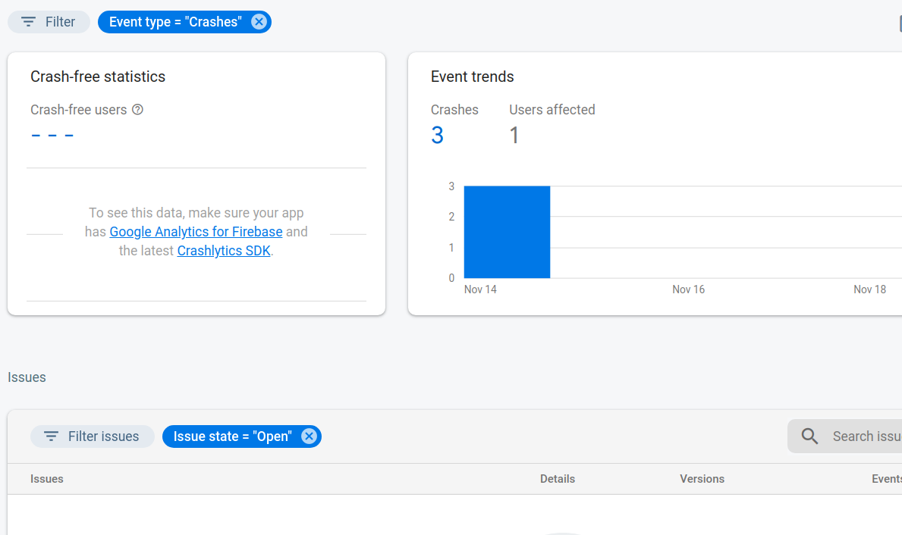This screenshot has width=902, height=535.
Task: Click the Users affected label
Action: tap(552, 110)
